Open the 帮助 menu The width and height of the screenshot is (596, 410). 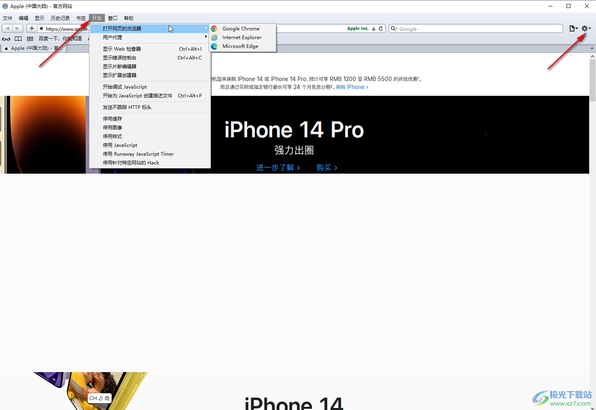tap(129, 18)
